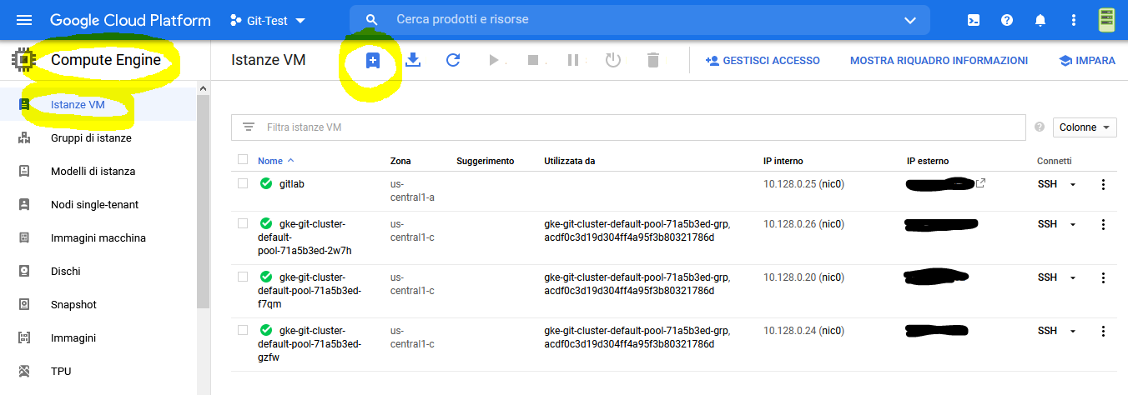Check the f7qm instance checkbox
1128x395 pixels.
[x=243, y=277]
